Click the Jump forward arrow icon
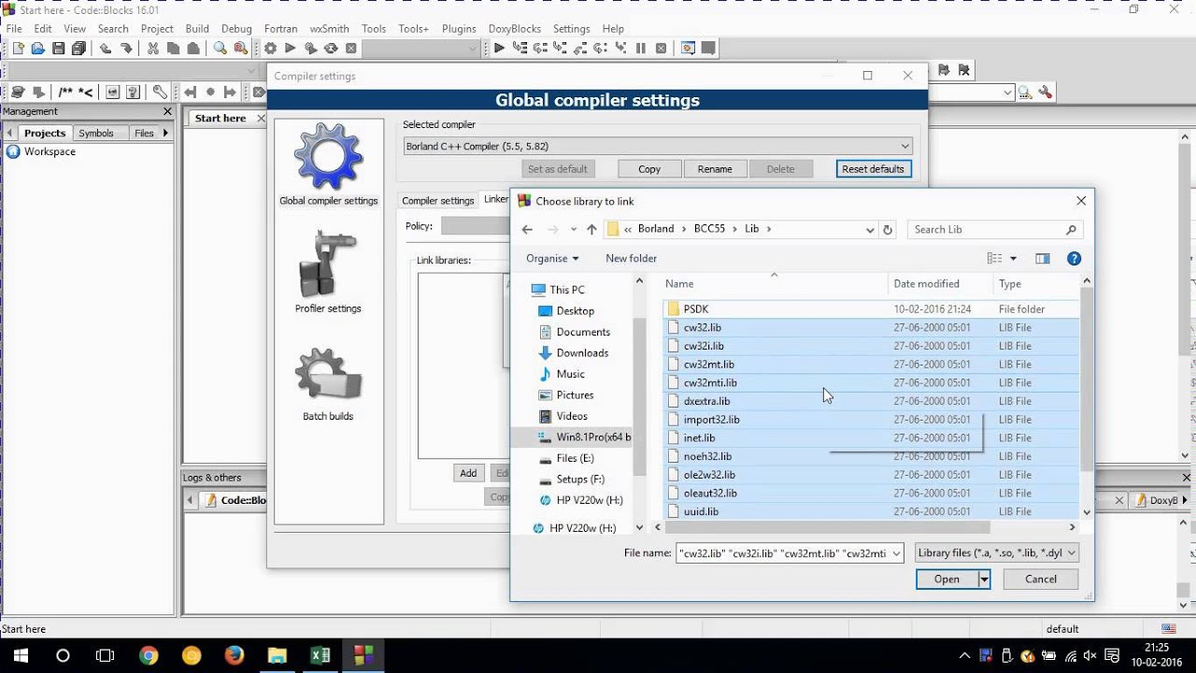 [x=230, y=92]
